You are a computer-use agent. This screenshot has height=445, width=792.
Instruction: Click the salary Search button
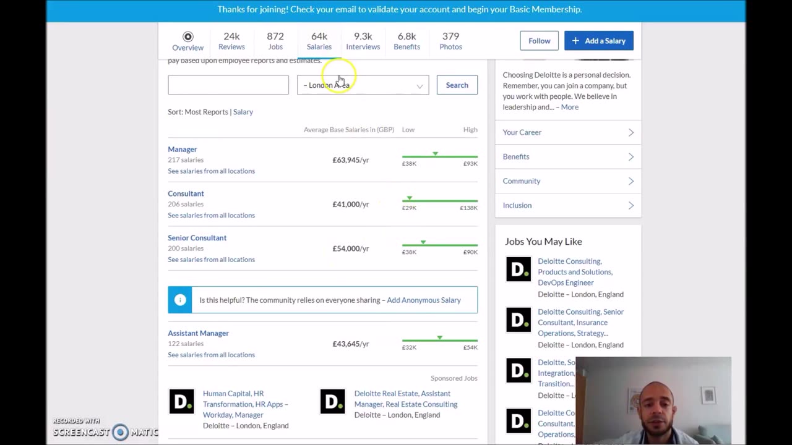pyautogui.click(x=457, y=85)
